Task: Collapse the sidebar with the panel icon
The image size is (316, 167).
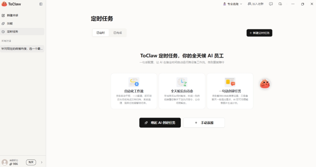Action: (41, 4)
